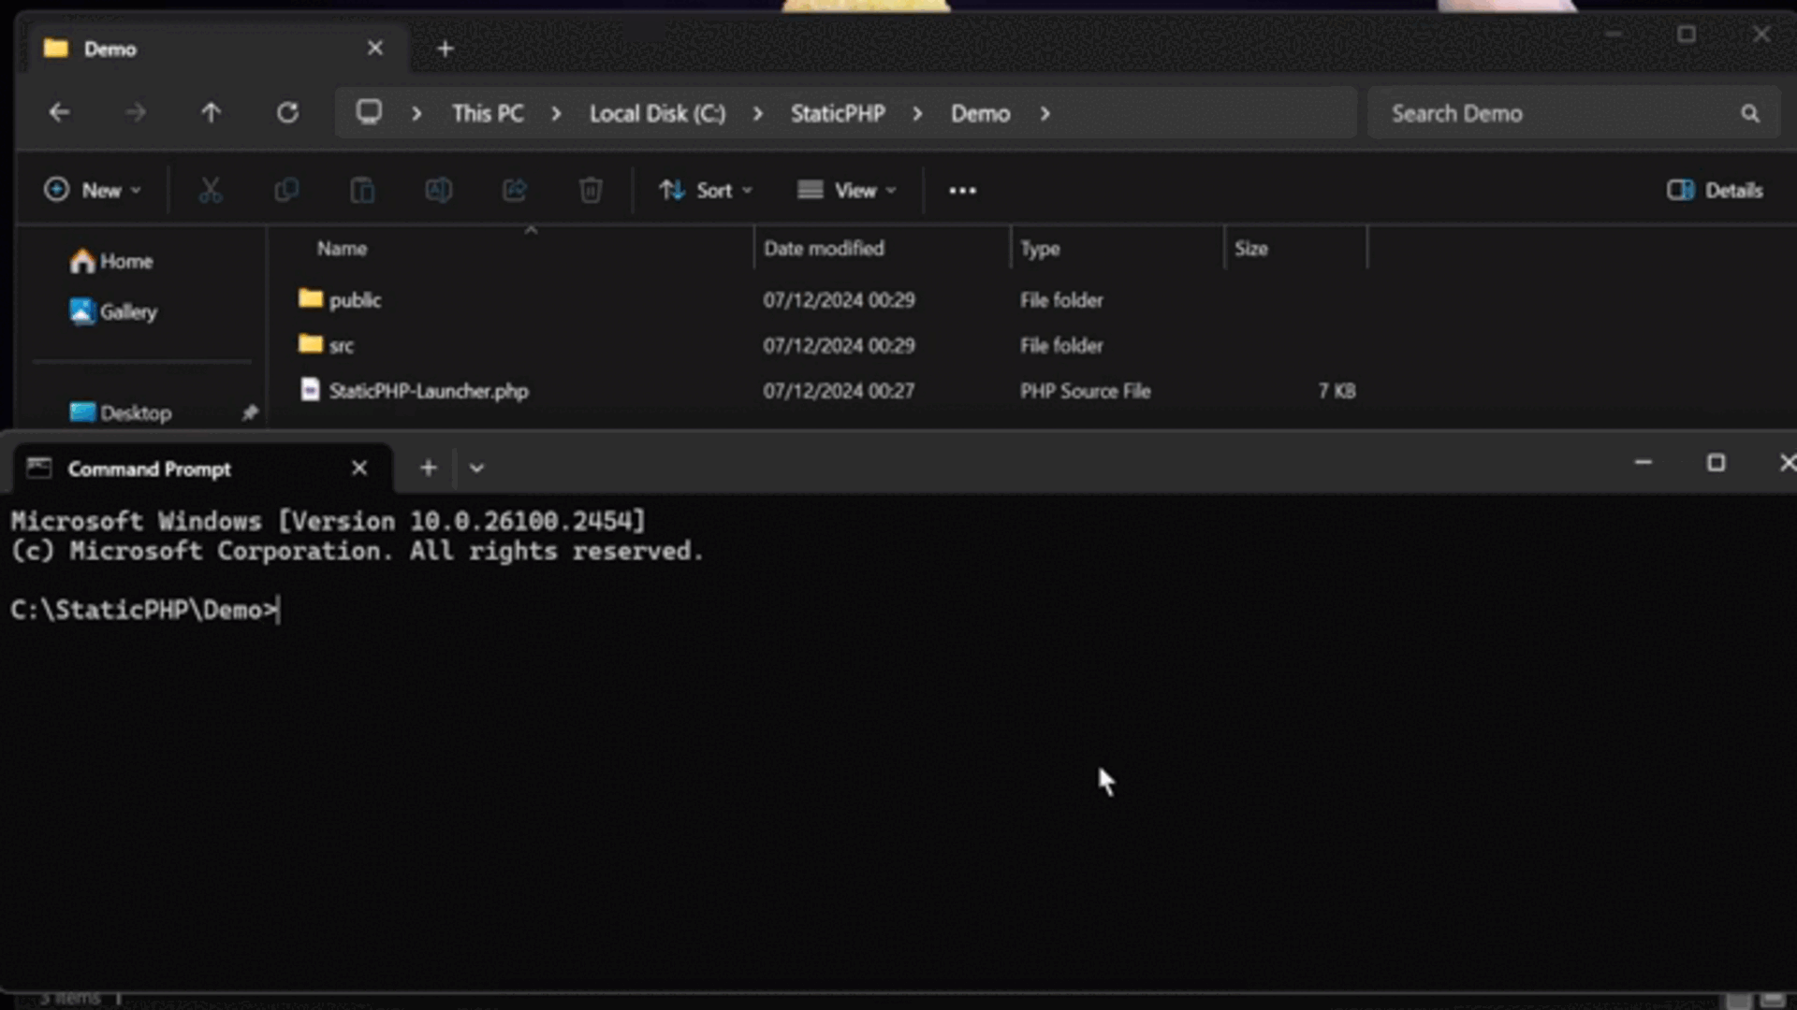The image size is (1797, 1010).
Task: Expand the New item dropdown
Action: click(x=93, y=191)
